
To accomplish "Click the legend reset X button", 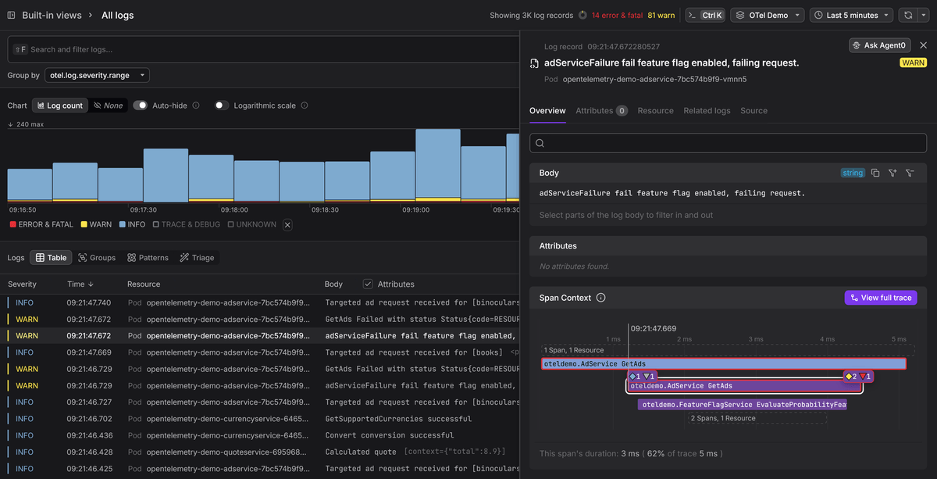I will pos(287,225).
